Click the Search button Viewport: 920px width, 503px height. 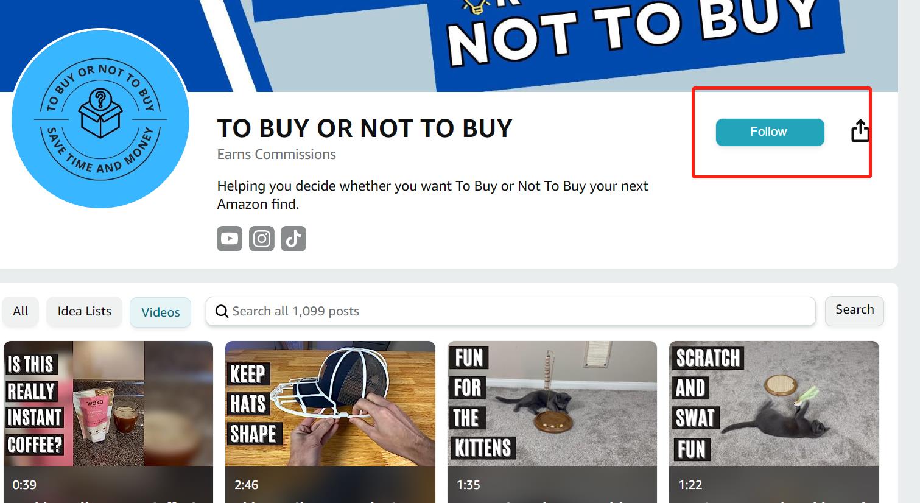click(x=854, y=311)
